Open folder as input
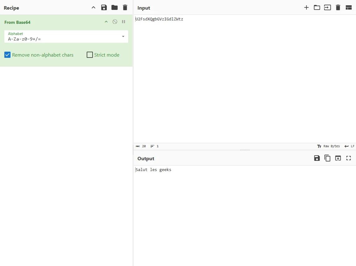The width and height of the screenshot is (356, 266). 317,7
